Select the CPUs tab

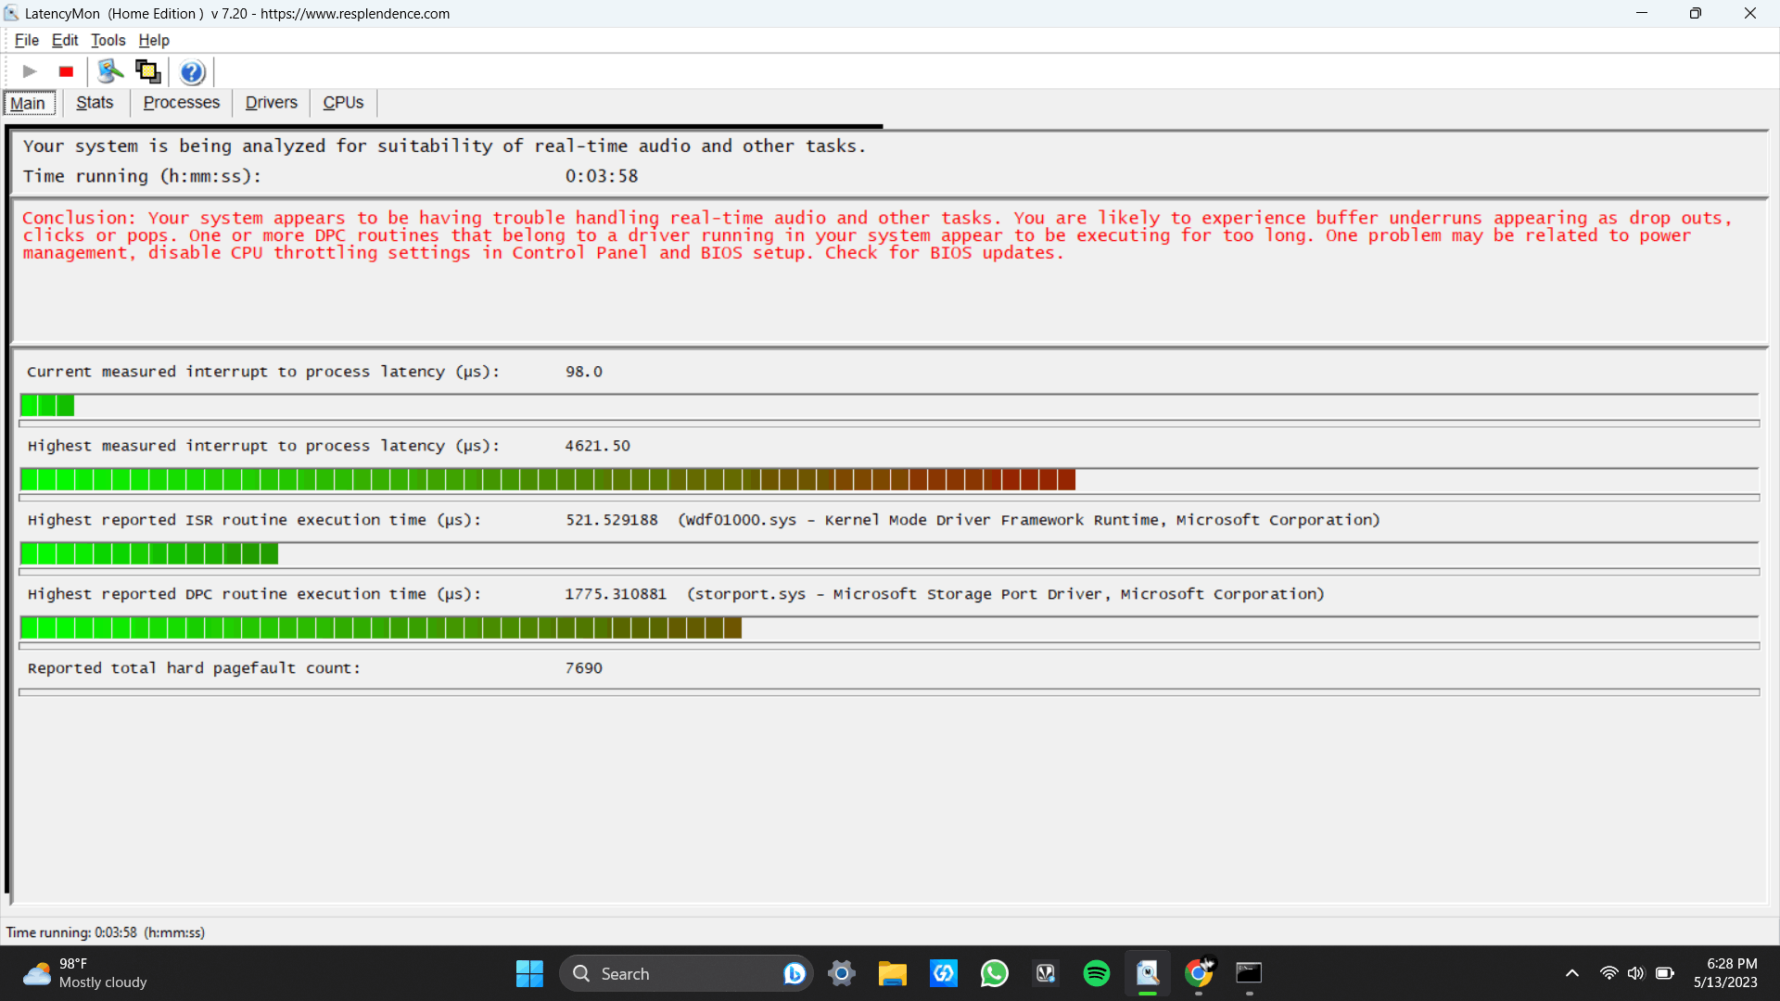pyautogui.click(x=343, y=103)
